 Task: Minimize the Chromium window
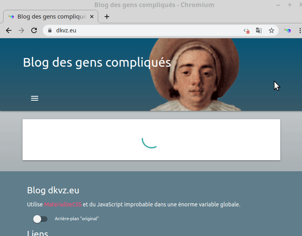point(279,5)
